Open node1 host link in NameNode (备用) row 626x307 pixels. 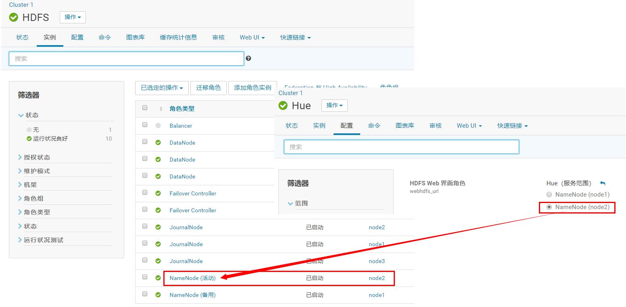point(377,295)
